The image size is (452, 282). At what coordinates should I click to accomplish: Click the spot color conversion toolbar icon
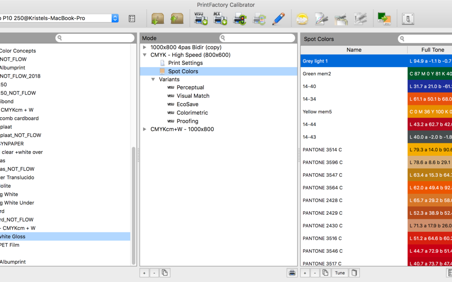coord(384,18)
